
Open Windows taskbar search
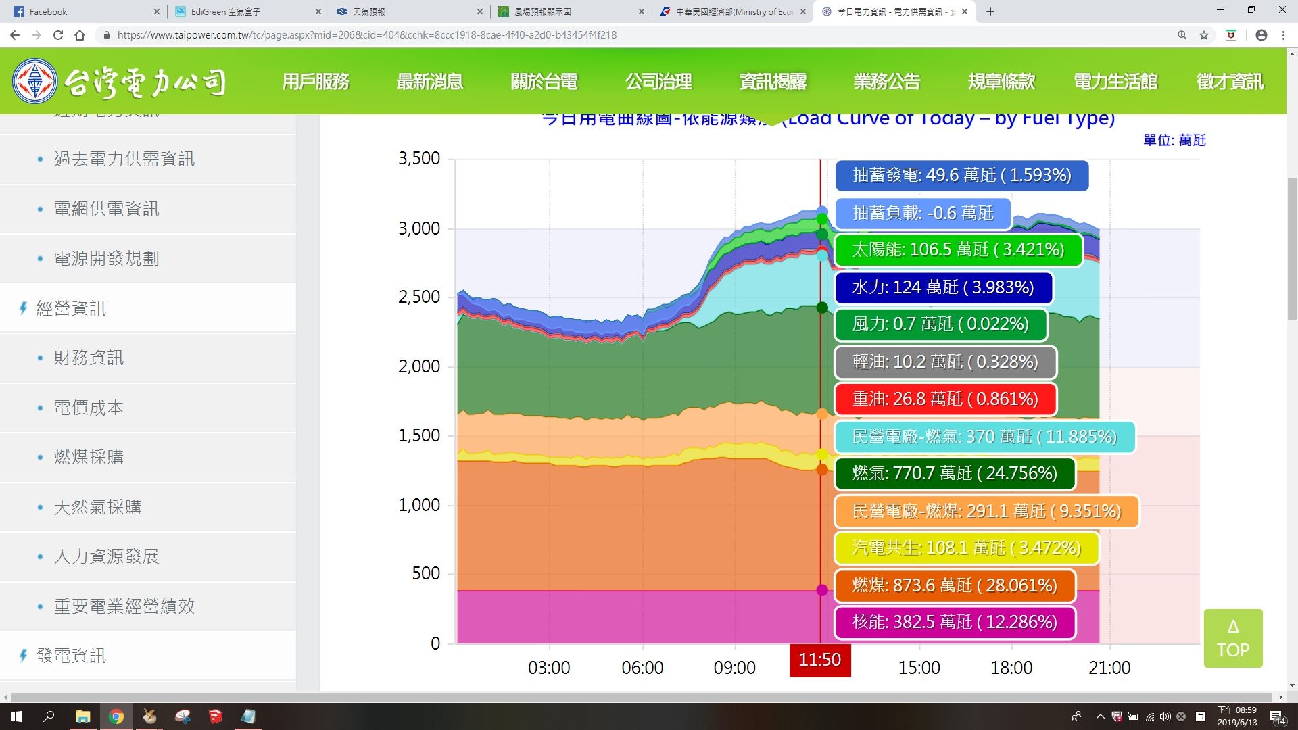pos(49,716)
